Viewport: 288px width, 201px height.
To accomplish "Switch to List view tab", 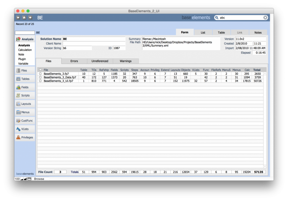I will (203, 33).
